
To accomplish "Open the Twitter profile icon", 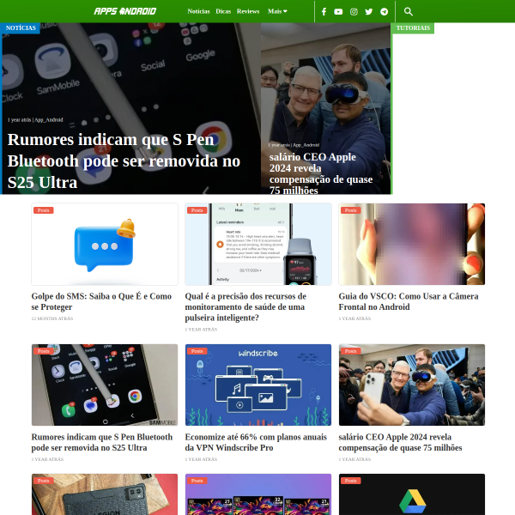I will 369,12.
